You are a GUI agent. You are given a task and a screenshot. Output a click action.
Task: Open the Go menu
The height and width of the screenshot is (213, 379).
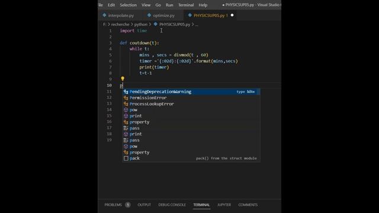158,5
